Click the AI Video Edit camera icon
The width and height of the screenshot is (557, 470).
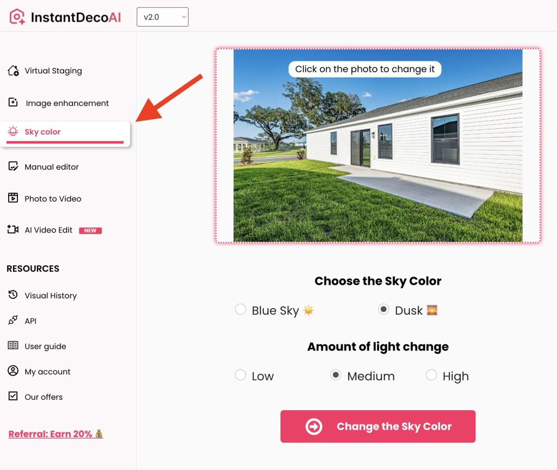pos(13,229)
